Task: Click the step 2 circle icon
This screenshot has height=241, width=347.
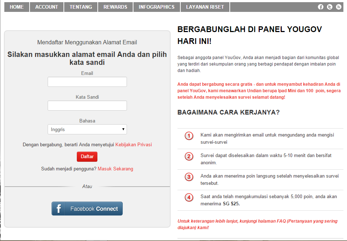Action: click(x=189, y=156)
